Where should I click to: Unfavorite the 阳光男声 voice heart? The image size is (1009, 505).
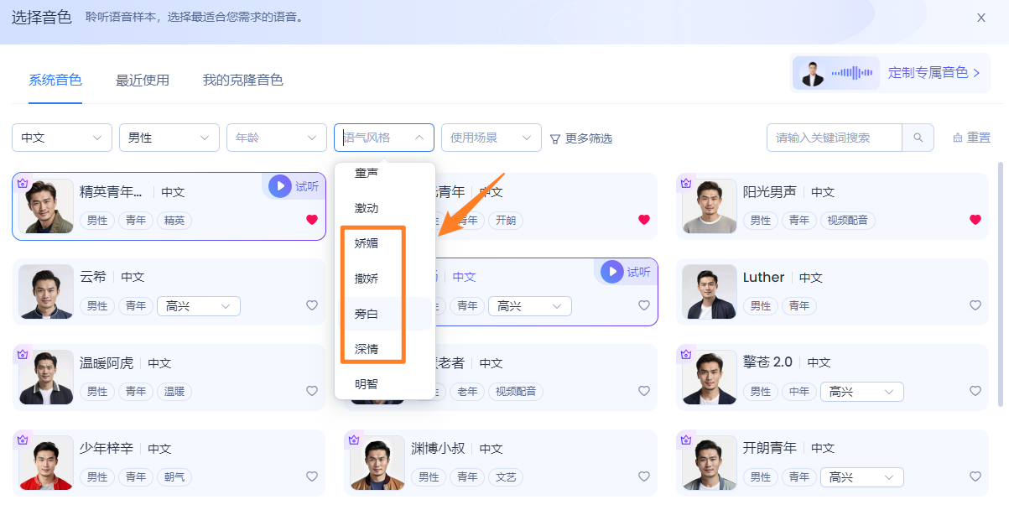pos(975,220)
